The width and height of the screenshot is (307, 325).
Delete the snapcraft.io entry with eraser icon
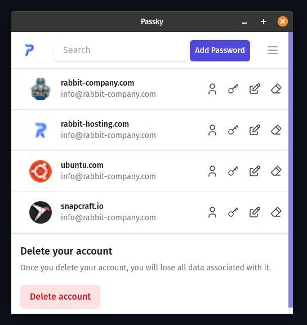pos(276,212)
